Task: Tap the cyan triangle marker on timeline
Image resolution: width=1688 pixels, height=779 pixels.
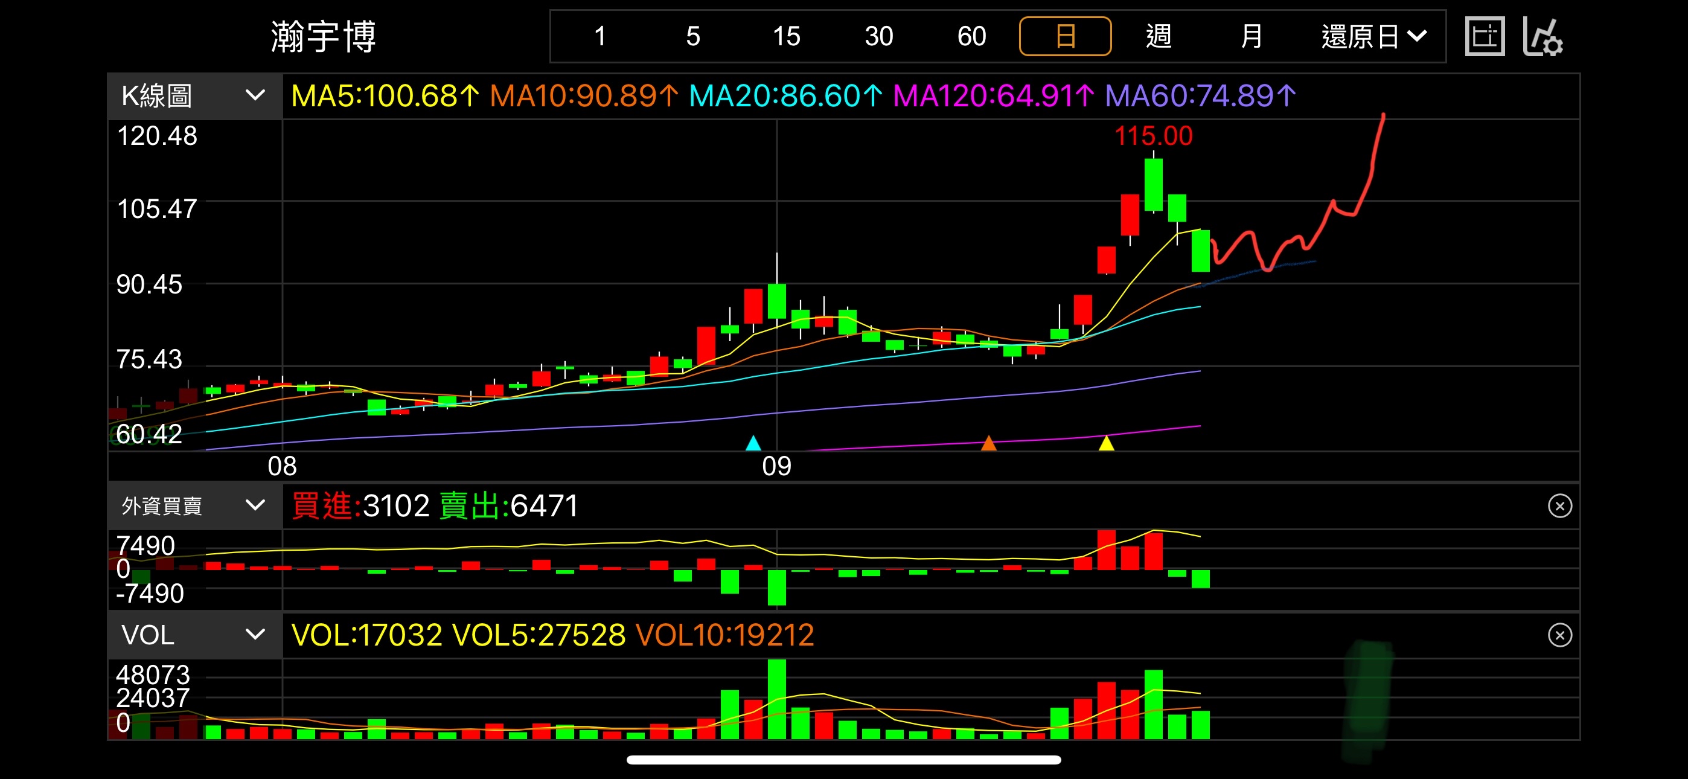Action: pos(753,443)
